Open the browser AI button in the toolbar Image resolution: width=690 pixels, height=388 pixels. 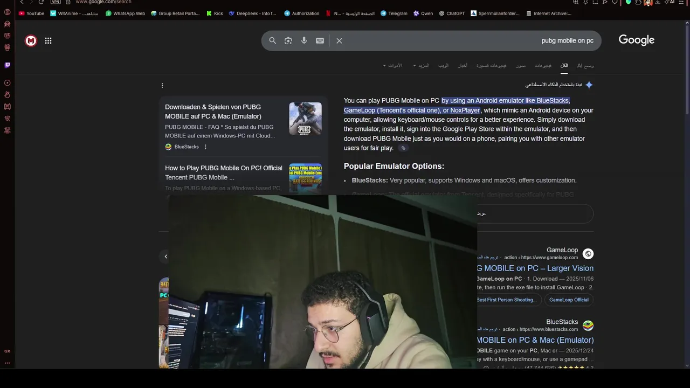coord(670,2)
